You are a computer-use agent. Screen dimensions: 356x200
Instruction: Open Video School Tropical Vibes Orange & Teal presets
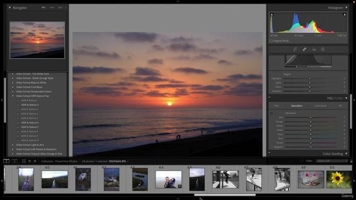click(x=39, y=154)
